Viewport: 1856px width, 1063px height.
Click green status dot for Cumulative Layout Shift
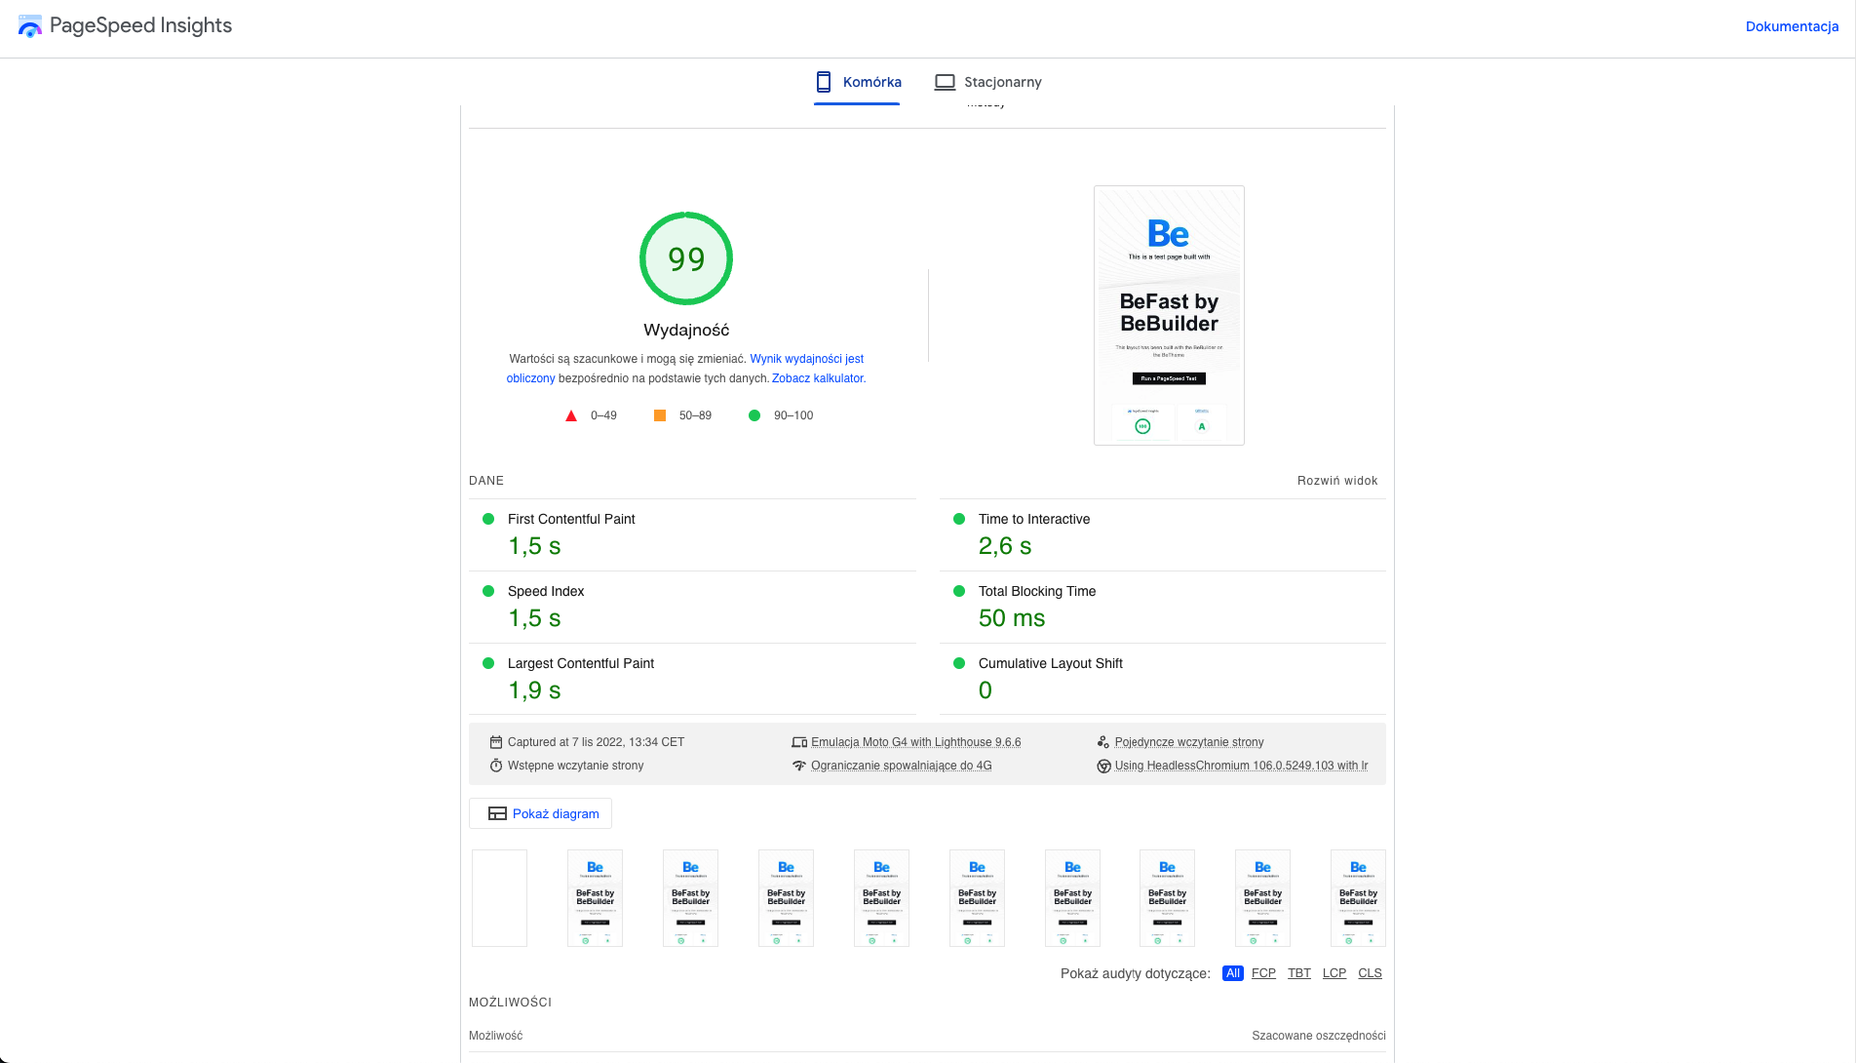959,663
